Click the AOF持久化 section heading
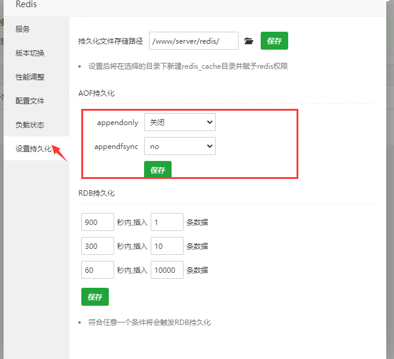 point(96,93)
